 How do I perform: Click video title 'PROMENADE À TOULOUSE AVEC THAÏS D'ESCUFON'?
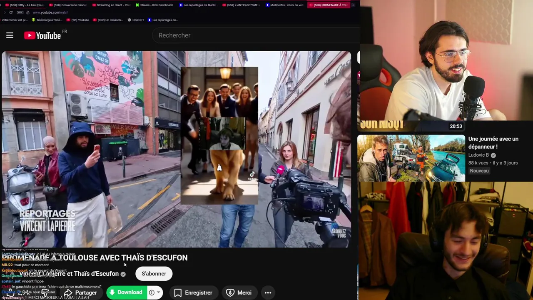(x=95, y=258)
